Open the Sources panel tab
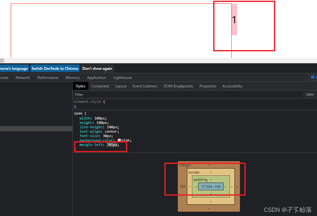Viewport: 317px width, 216px height. click(4, 78)
